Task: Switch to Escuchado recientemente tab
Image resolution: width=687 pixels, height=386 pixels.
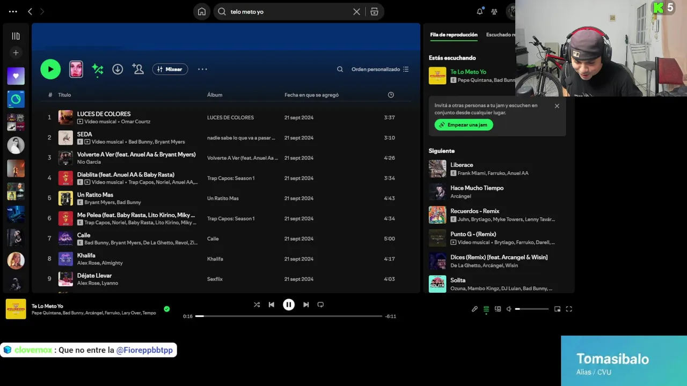Action: point(500,35)
